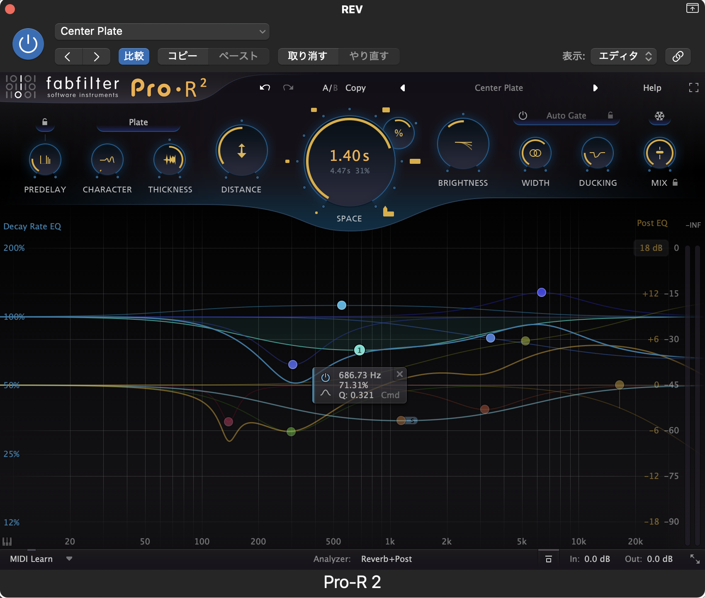Select previous FabFilter preset triangle
This screenshot has width=705, height=598.
click(403, 88)
